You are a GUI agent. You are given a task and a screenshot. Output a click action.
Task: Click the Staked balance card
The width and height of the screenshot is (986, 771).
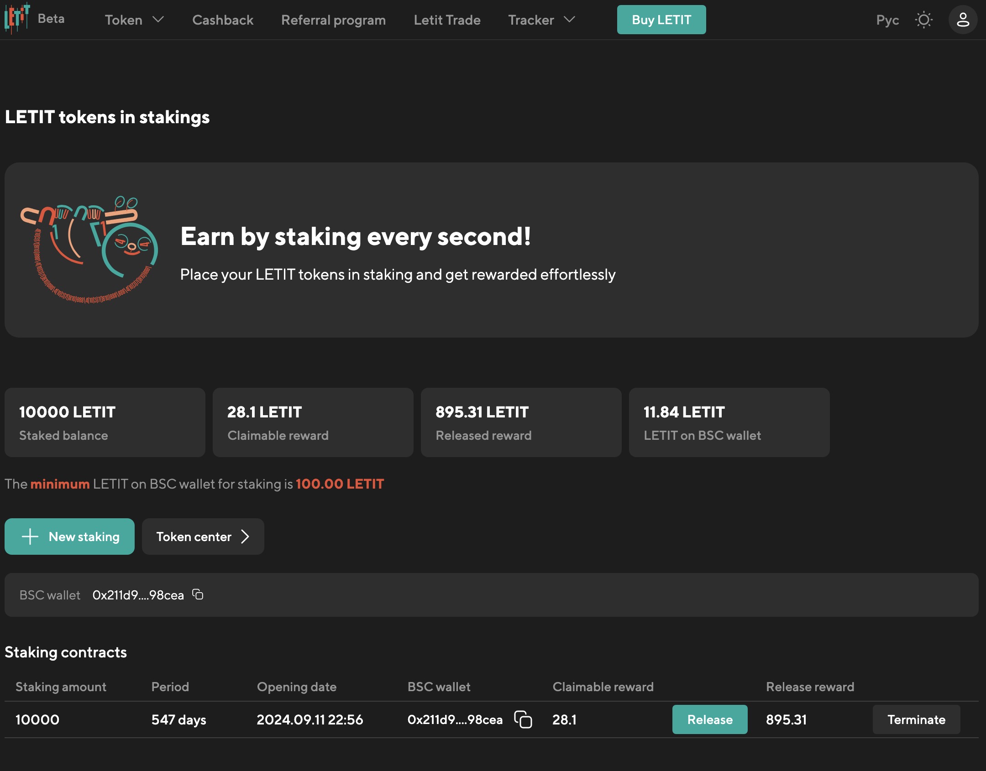(105, 422)
